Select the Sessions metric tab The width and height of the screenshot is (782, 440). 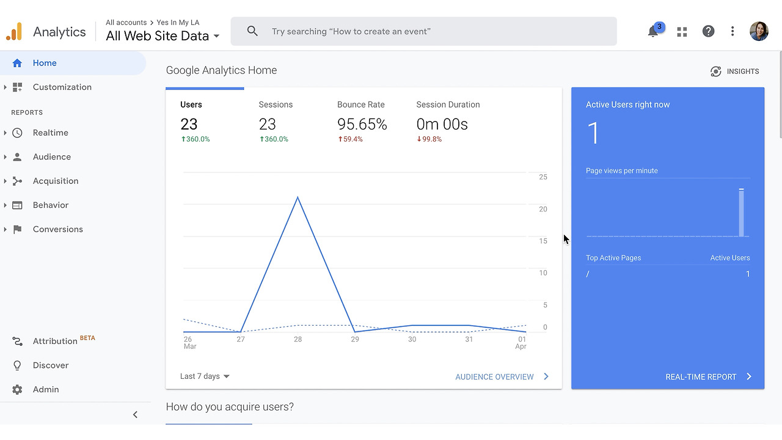276,122
